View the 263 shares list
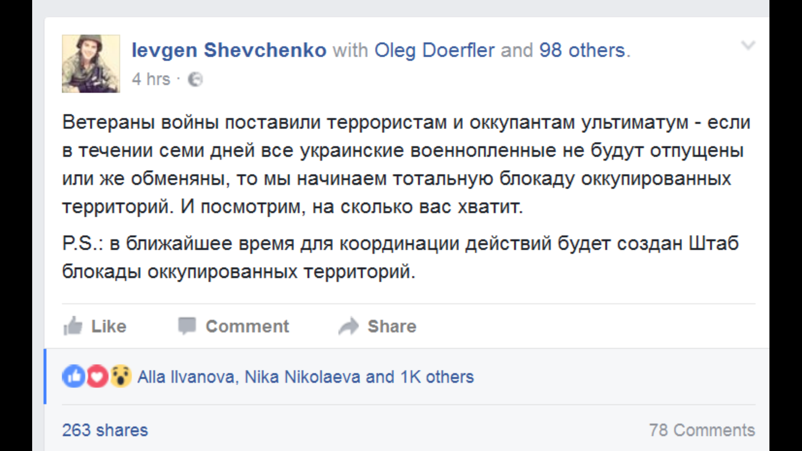802x451 pixels. (105, 430)
